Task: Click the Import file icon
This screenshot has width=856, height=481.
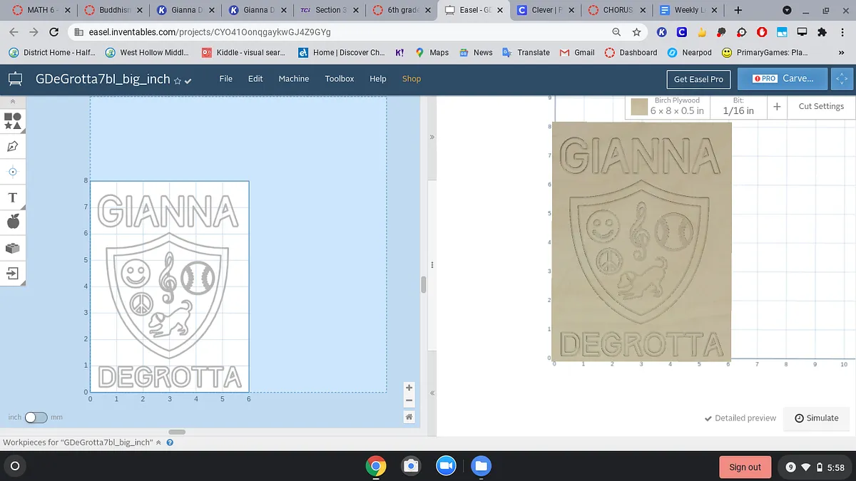Action: (12, 273)
